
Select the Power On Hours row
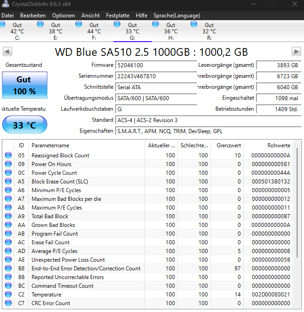pos(148,164)
